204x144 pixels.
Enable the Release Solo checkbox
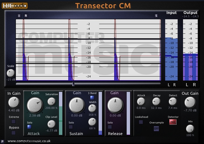pyautogui.click(x=110, y=127)
